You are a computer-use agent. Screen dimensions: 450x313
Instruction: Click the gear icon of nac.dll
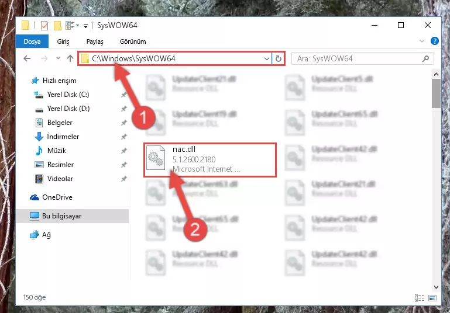156,158
